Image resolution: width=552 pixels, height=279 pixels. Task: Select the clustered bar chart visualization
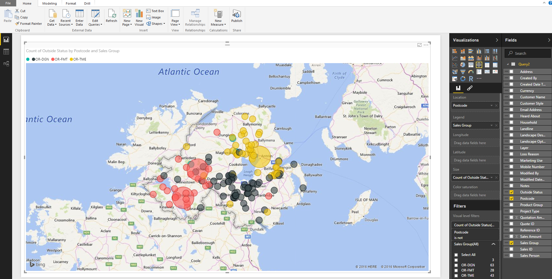[471, 51]
